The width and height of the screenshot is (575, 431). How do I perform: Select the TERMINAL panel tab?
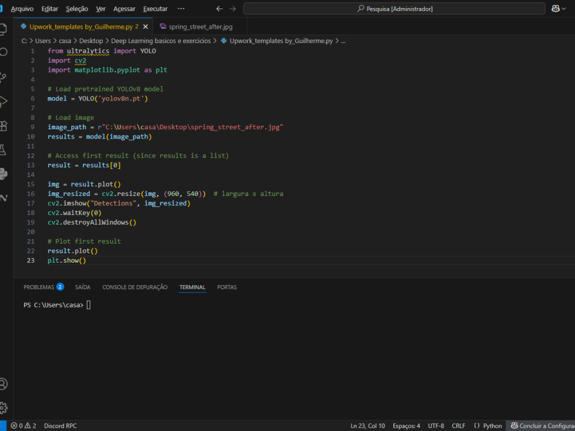click(192, 287)
